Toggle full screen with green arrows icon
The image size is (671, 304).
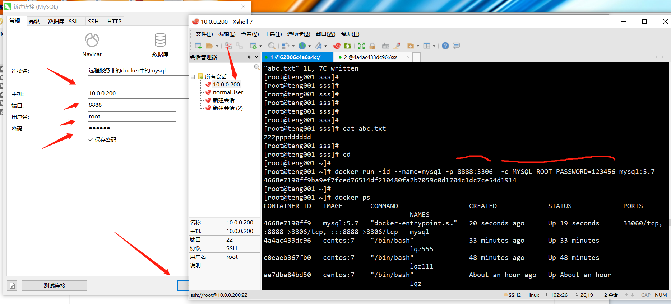(x=361, y=46)
